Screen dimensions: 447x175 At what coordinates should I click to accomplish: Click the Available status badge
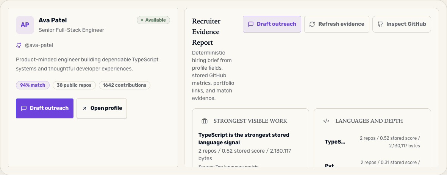[x=153, y=20]
